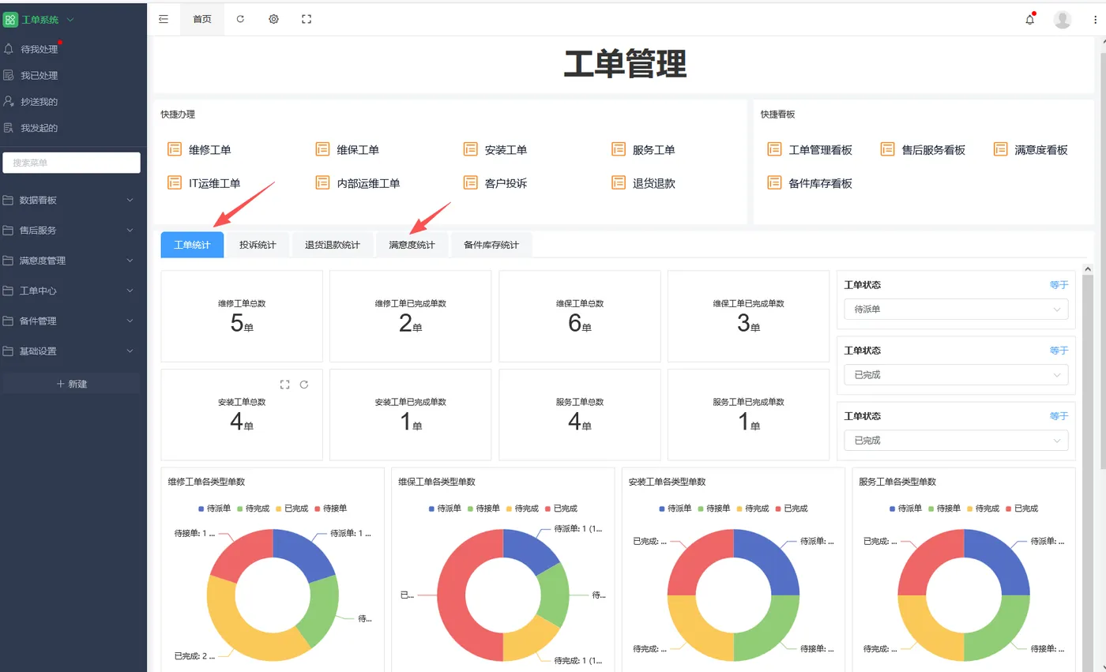Click the 搜索菜单 search input field
The height and width of the screenshot is (672, 1106).
click(71, 162)
